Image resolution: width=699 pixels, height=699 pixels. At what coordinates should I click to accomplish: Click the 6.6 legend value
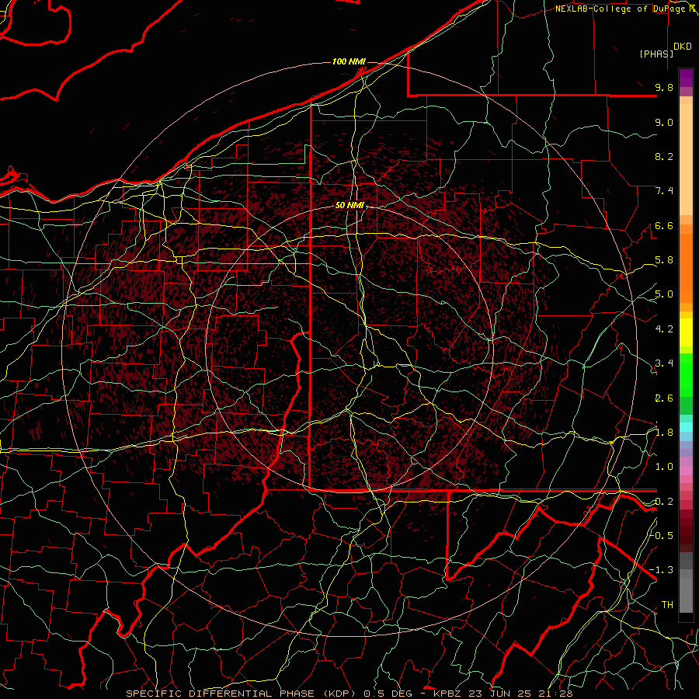coord(664,225)
